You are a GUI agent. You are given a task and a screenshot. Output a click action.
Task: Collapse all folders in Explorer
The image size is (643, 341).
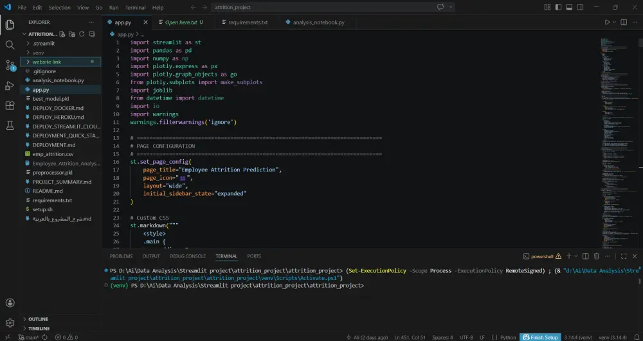92,34
